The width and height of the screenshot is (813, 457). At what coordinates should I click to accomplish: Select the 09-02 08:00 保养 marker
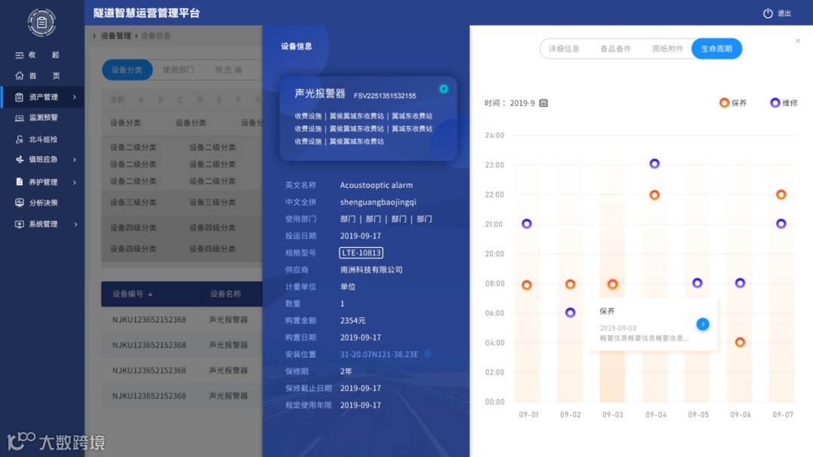[x=571, y=283]
